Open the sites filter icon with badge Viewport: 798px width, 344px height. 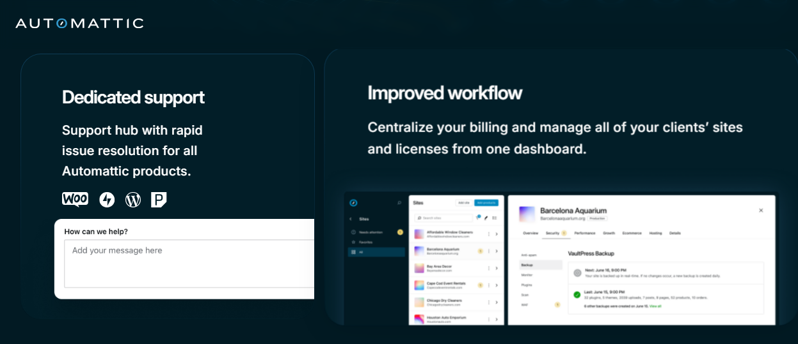point(478,218)
